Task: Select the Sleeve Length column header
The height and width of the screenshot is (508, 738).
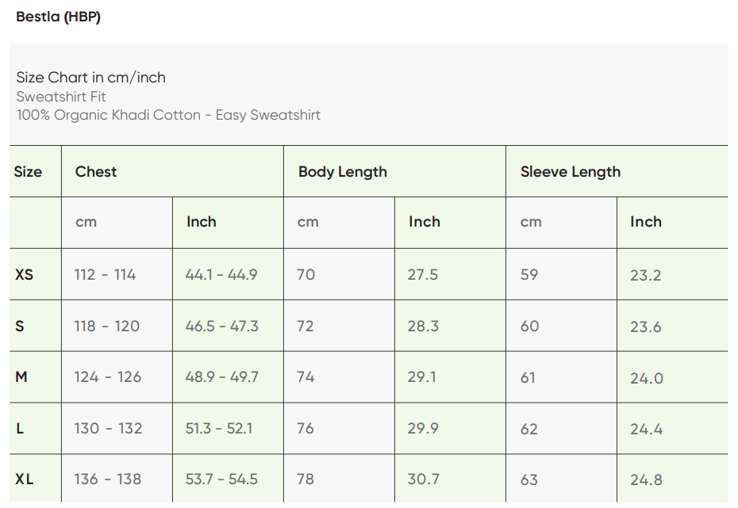Action: click(x=571, y=172)
